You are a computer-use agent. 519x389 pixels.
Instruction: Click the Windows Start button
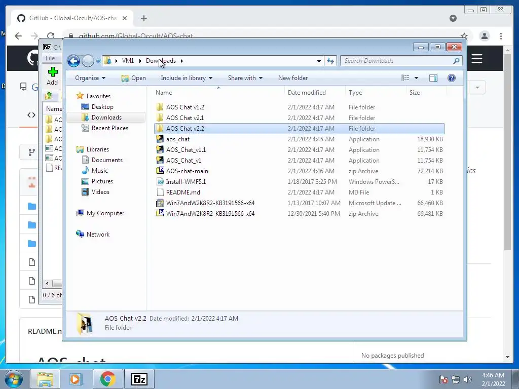point(13,379)
